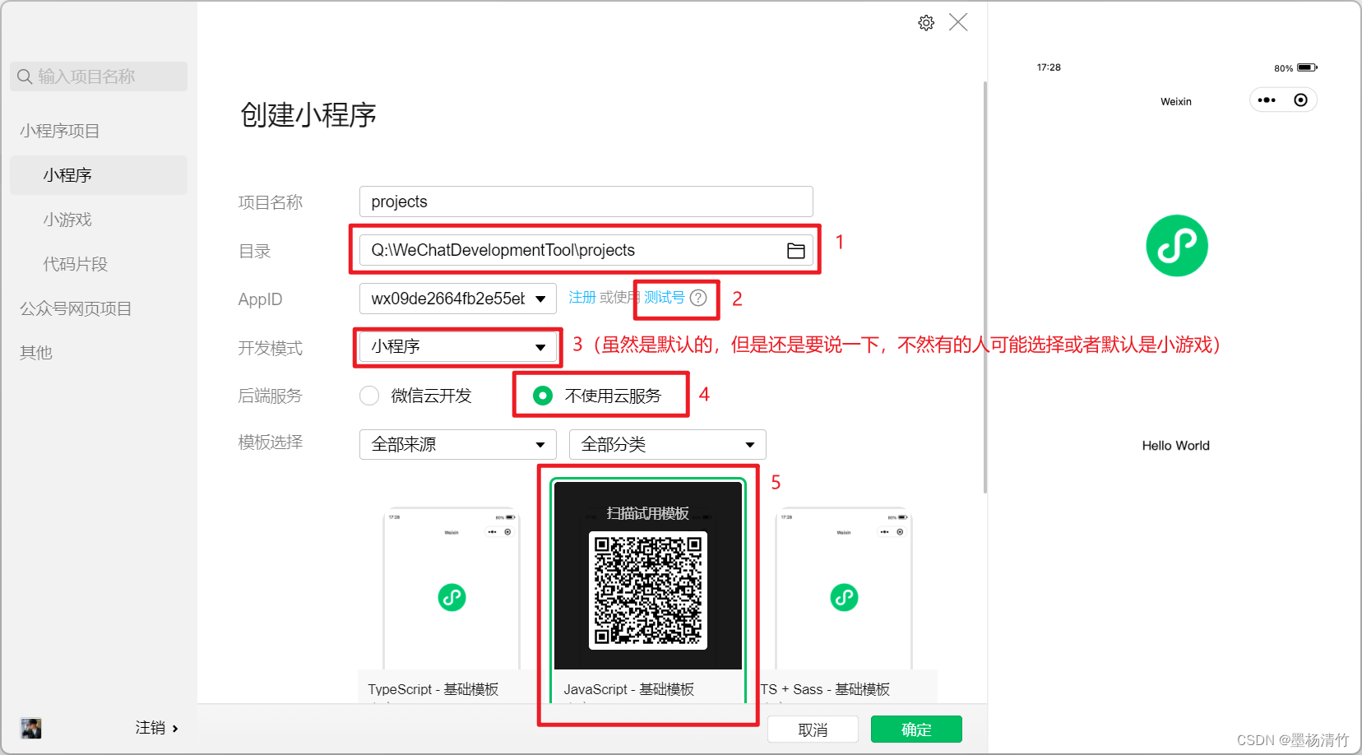The height and width of the screenshot is (755, 1362).
Task: Click the Weixin title in preview
Action: click(1176, 102)
